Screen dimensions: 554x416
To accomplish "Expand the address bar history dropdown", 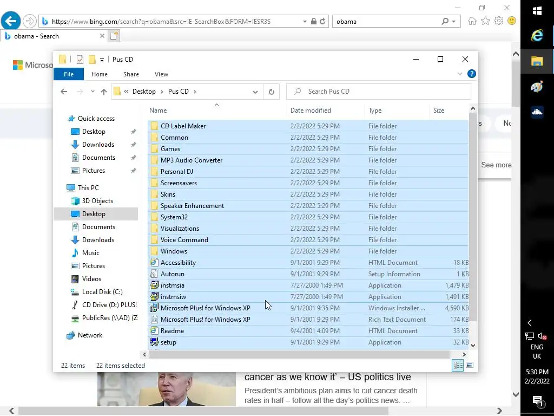I will click(255, 92).
